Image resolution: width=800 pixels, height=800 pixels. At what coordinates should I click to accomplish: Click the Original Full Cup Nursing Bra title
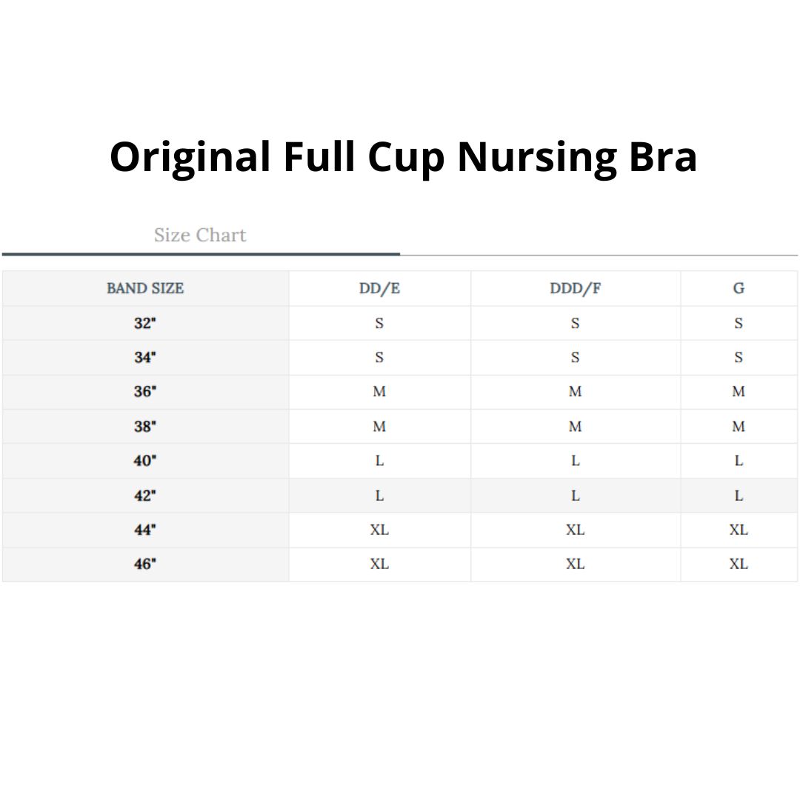click(x=403, y=157)
